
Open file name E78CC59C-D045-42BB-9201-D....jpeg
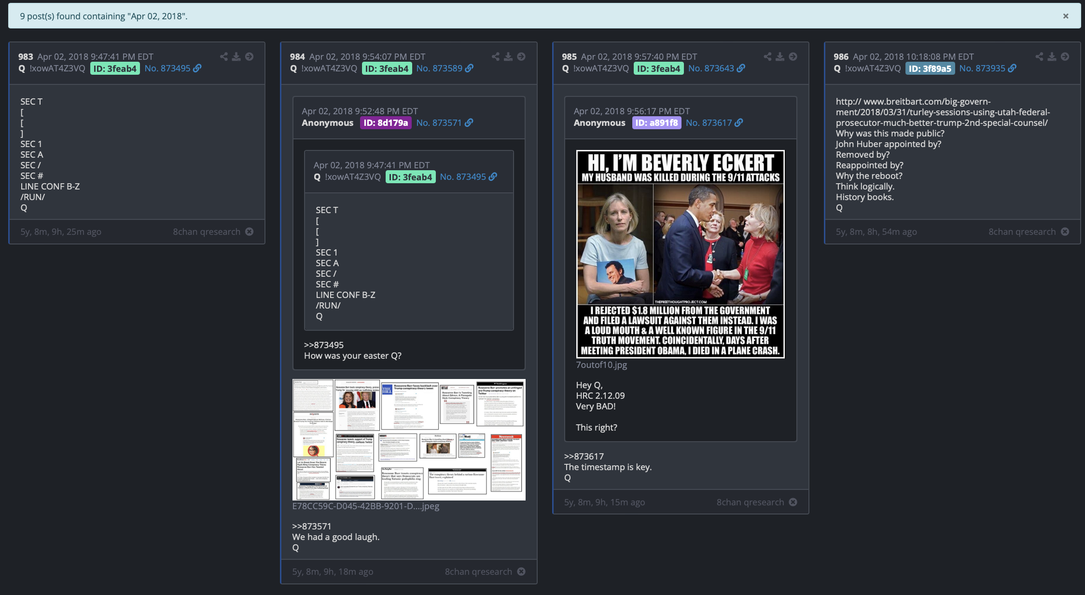coord(366,506)
